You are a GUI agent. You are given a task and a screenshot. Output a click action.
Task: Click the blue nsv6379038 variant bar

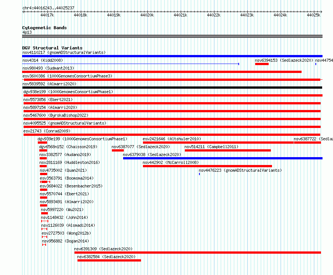pos(223,158)
